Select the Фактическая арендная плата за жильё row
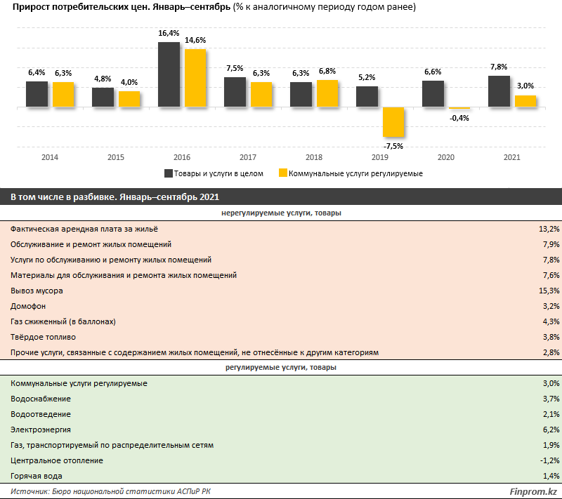This screenshot has height=499, width=562. pos(281,229)
